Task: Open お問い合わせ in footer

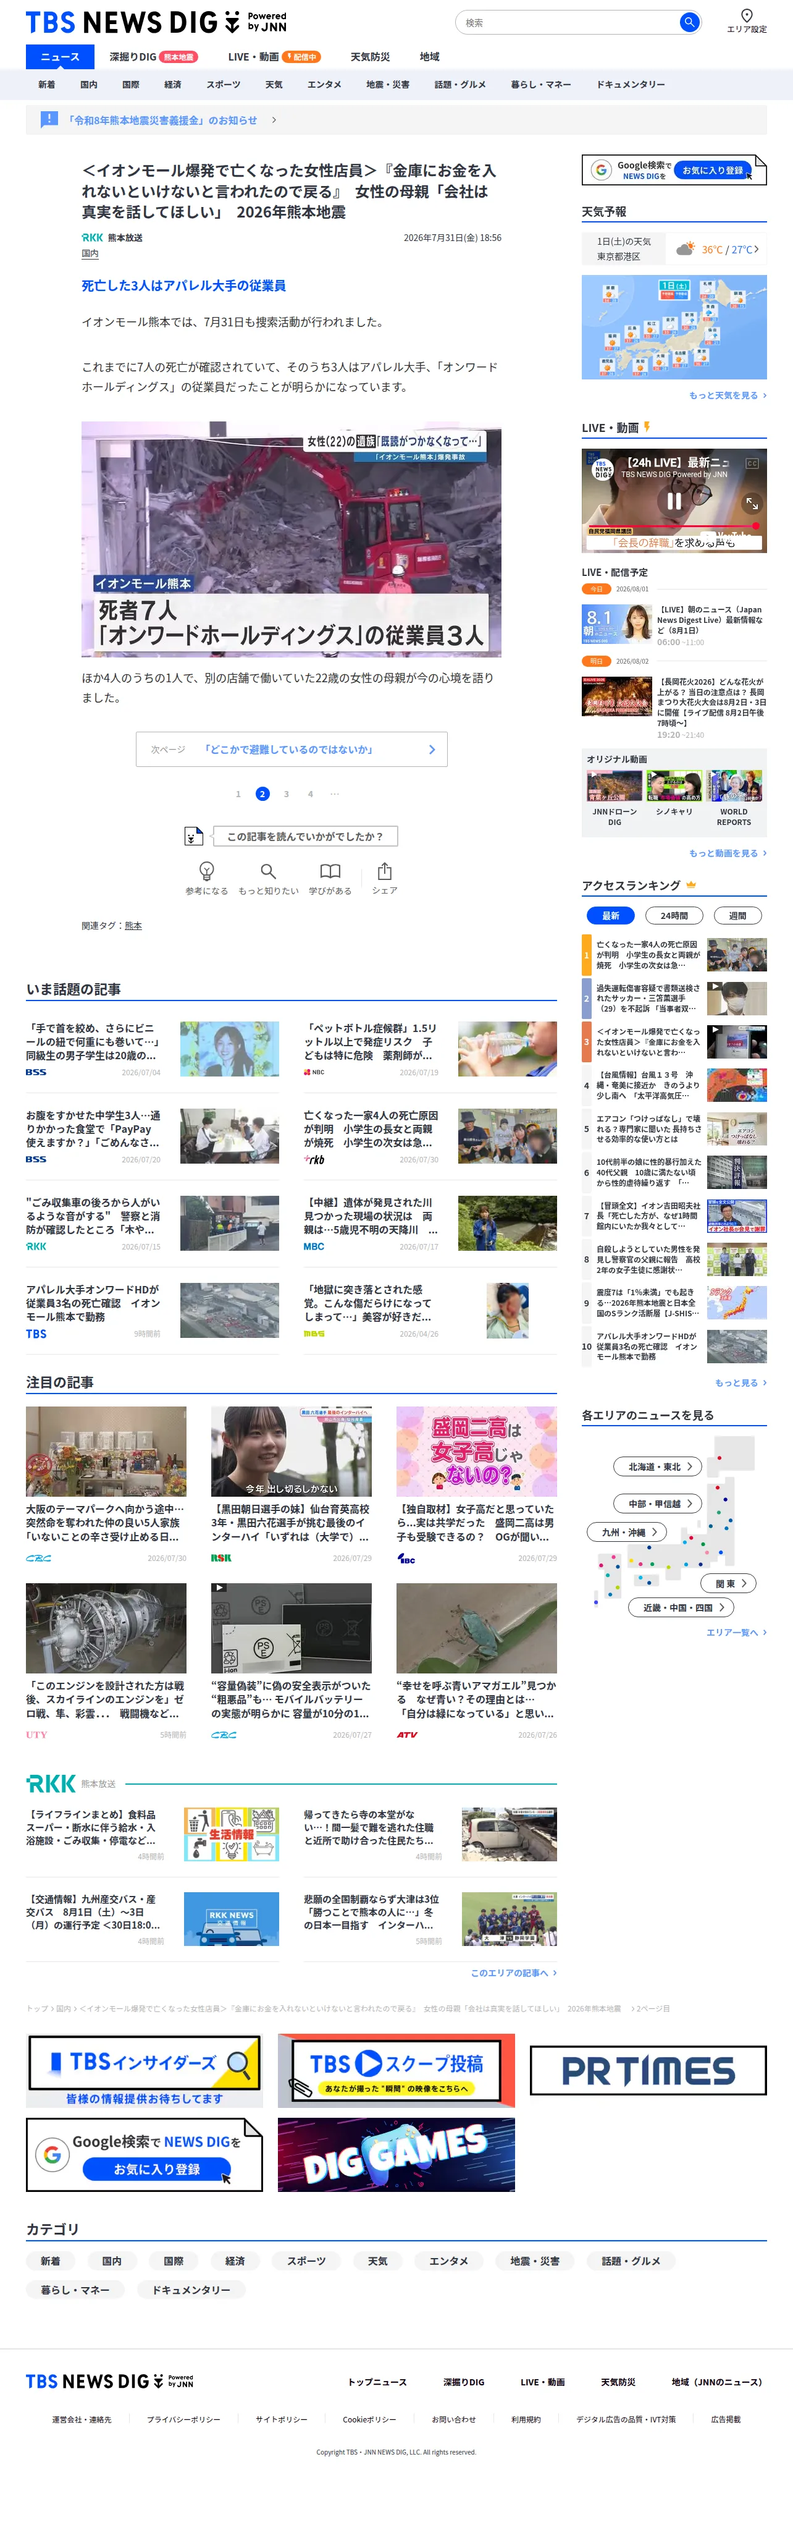Action: click(x=453, y=2419)
